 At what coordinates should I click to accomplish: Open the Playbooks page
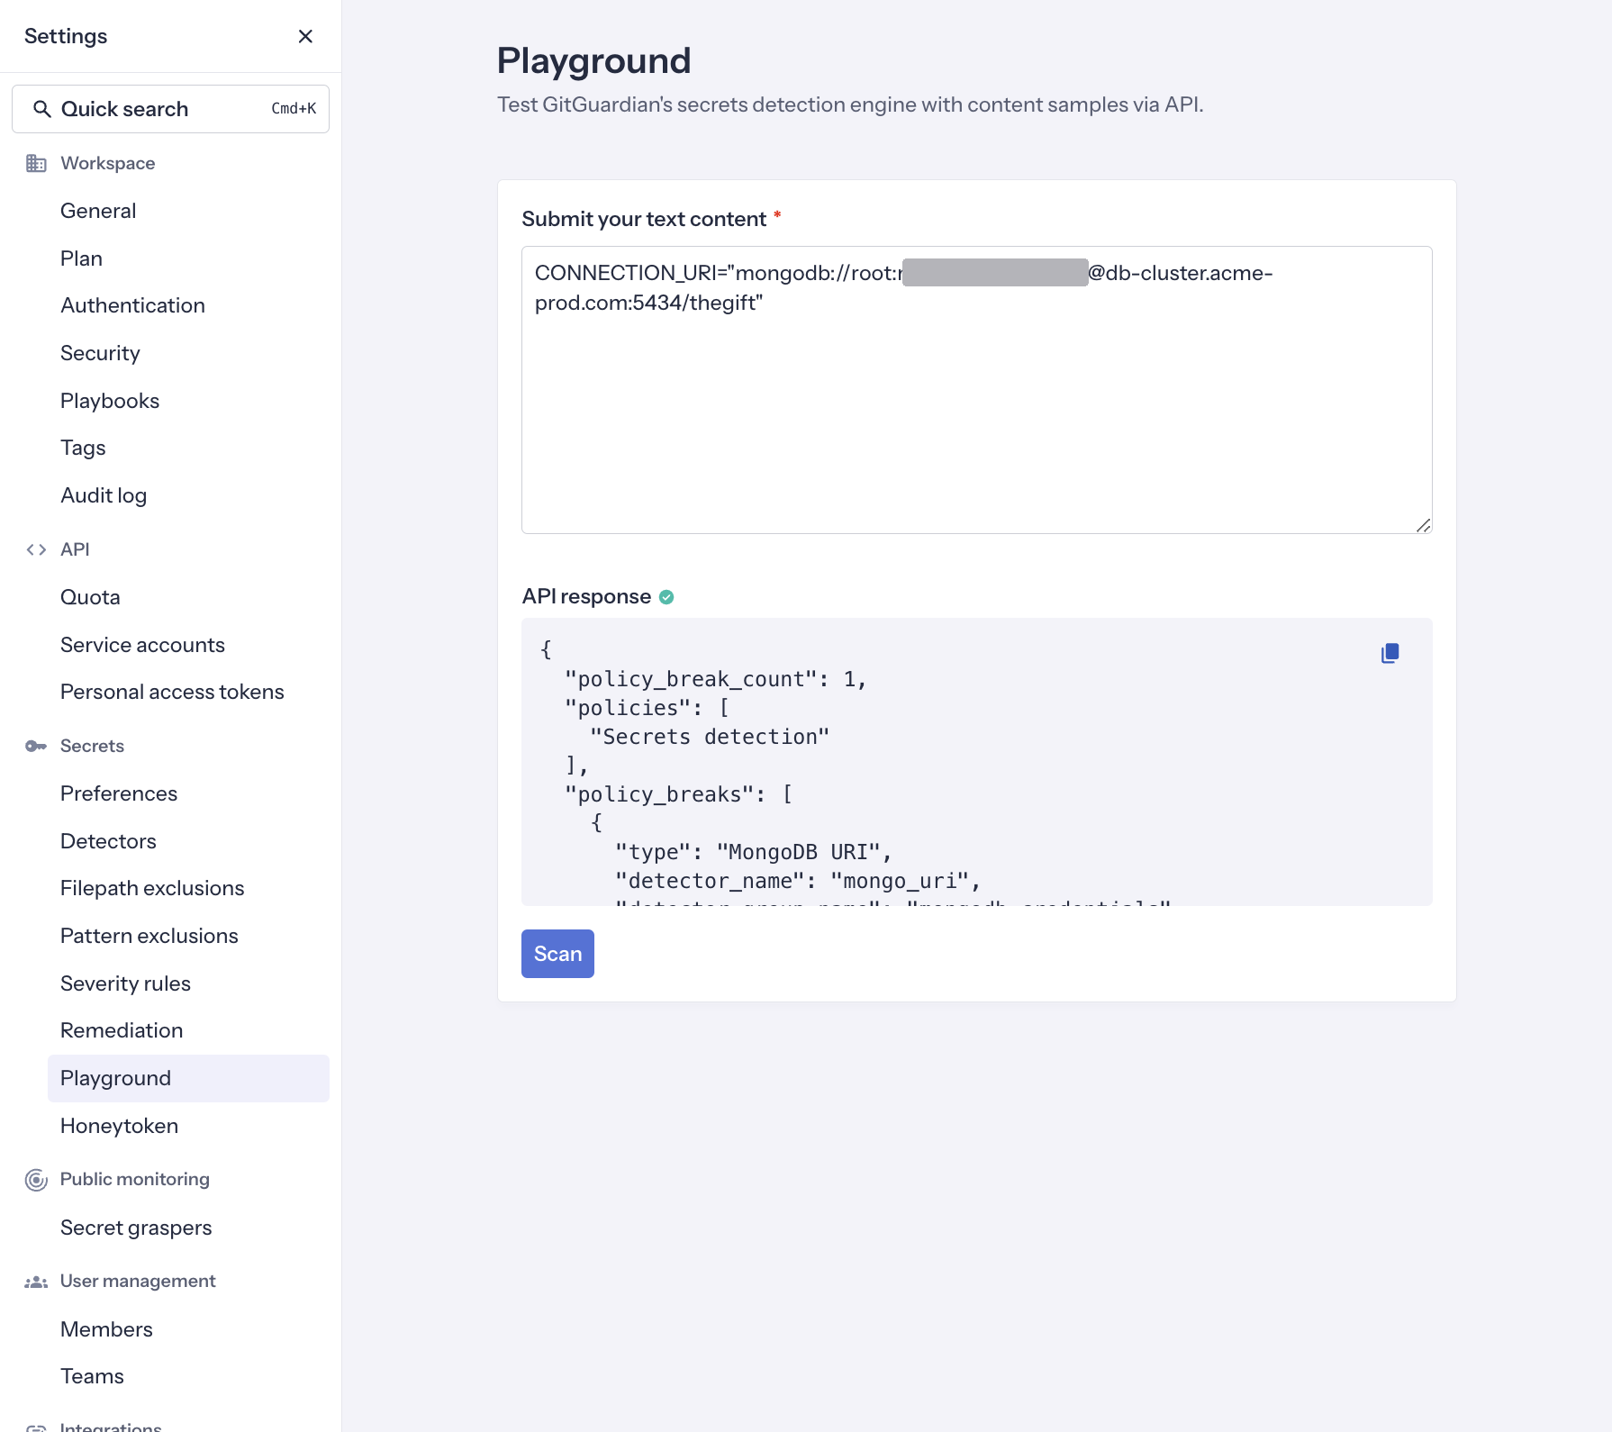click(x=110, y=401)
